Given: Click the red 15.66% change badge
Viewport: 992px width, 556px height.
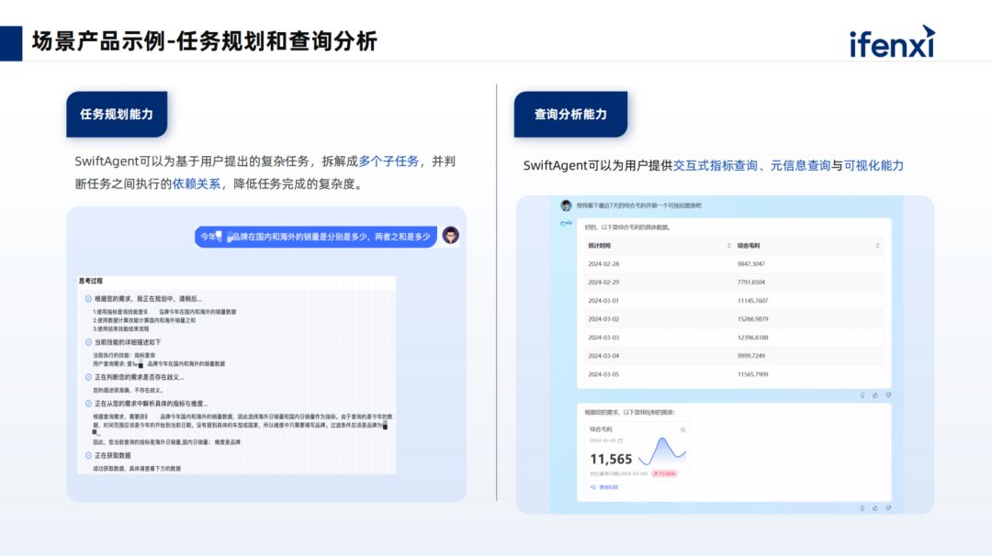Looking at the screenshot, I should click(x=665, y=473).
